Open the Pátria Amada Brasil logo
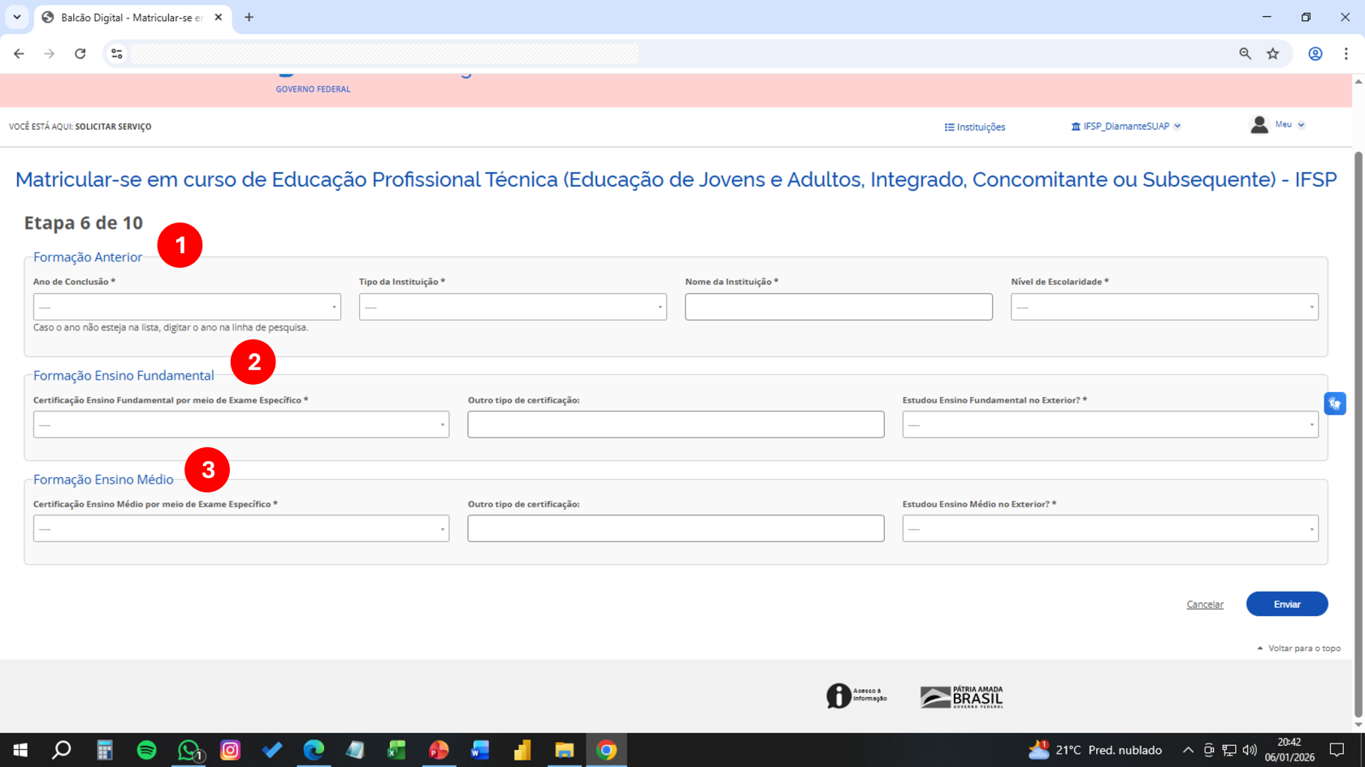The width and height of the screenshot is (1365, 767). click(961, 696)
